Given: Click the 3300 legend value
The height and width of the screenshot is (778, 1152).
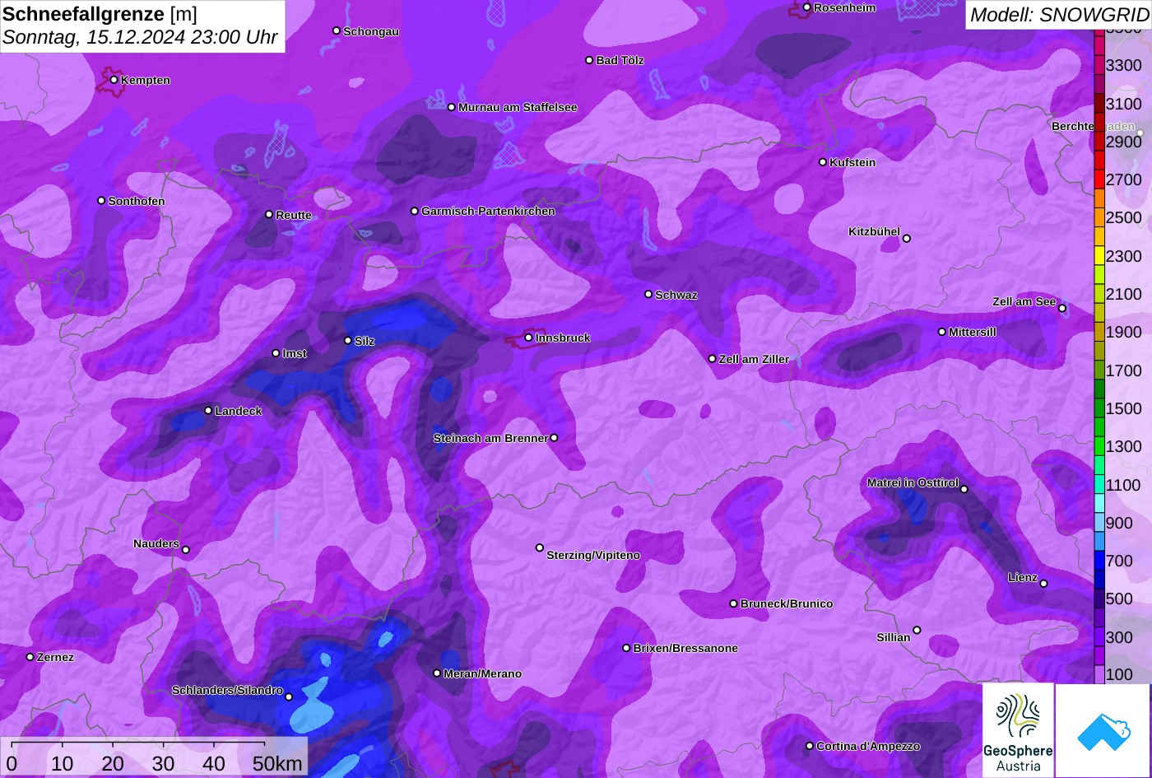Looking at the screenshot, I should [1124, 65].
